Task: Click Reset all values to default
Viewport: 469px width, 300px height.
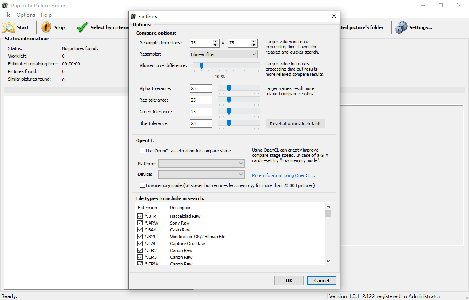Action: 295,124
